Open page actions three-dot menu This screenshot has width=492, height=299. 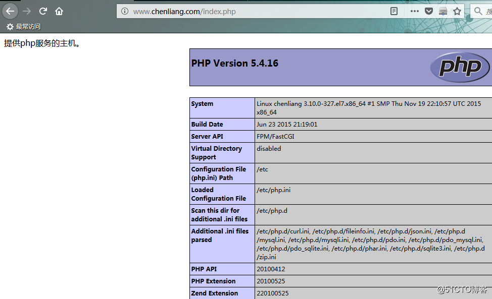[x=415, y=11]
